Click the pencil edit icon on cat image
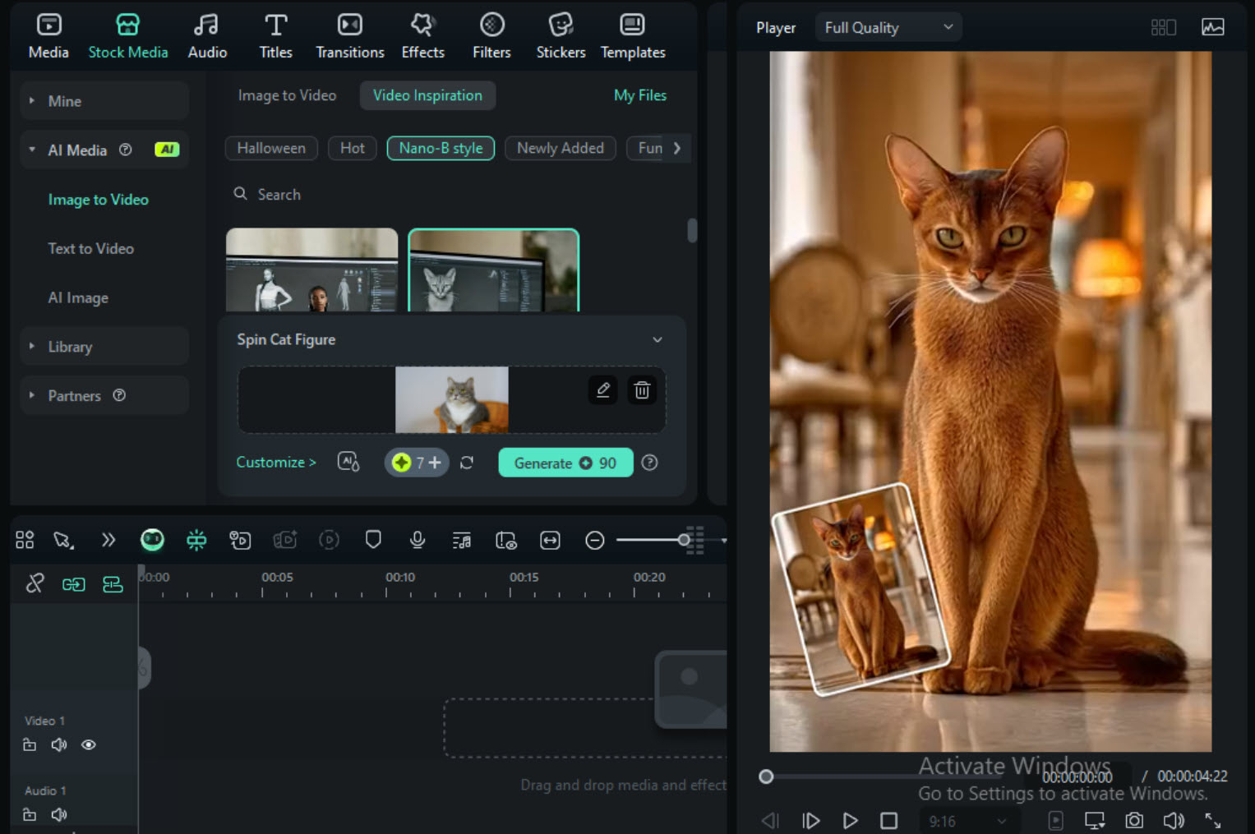The width and height of the screenshot is (1255, 834). coord(603,390)
